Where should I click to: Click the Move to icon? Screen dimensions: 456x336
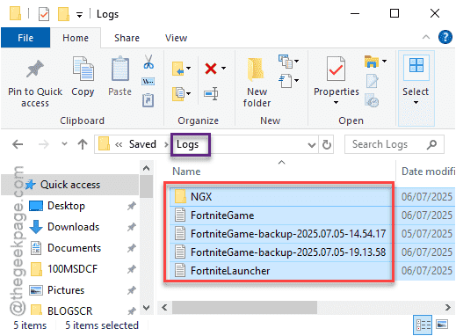(x=177, y=69)
